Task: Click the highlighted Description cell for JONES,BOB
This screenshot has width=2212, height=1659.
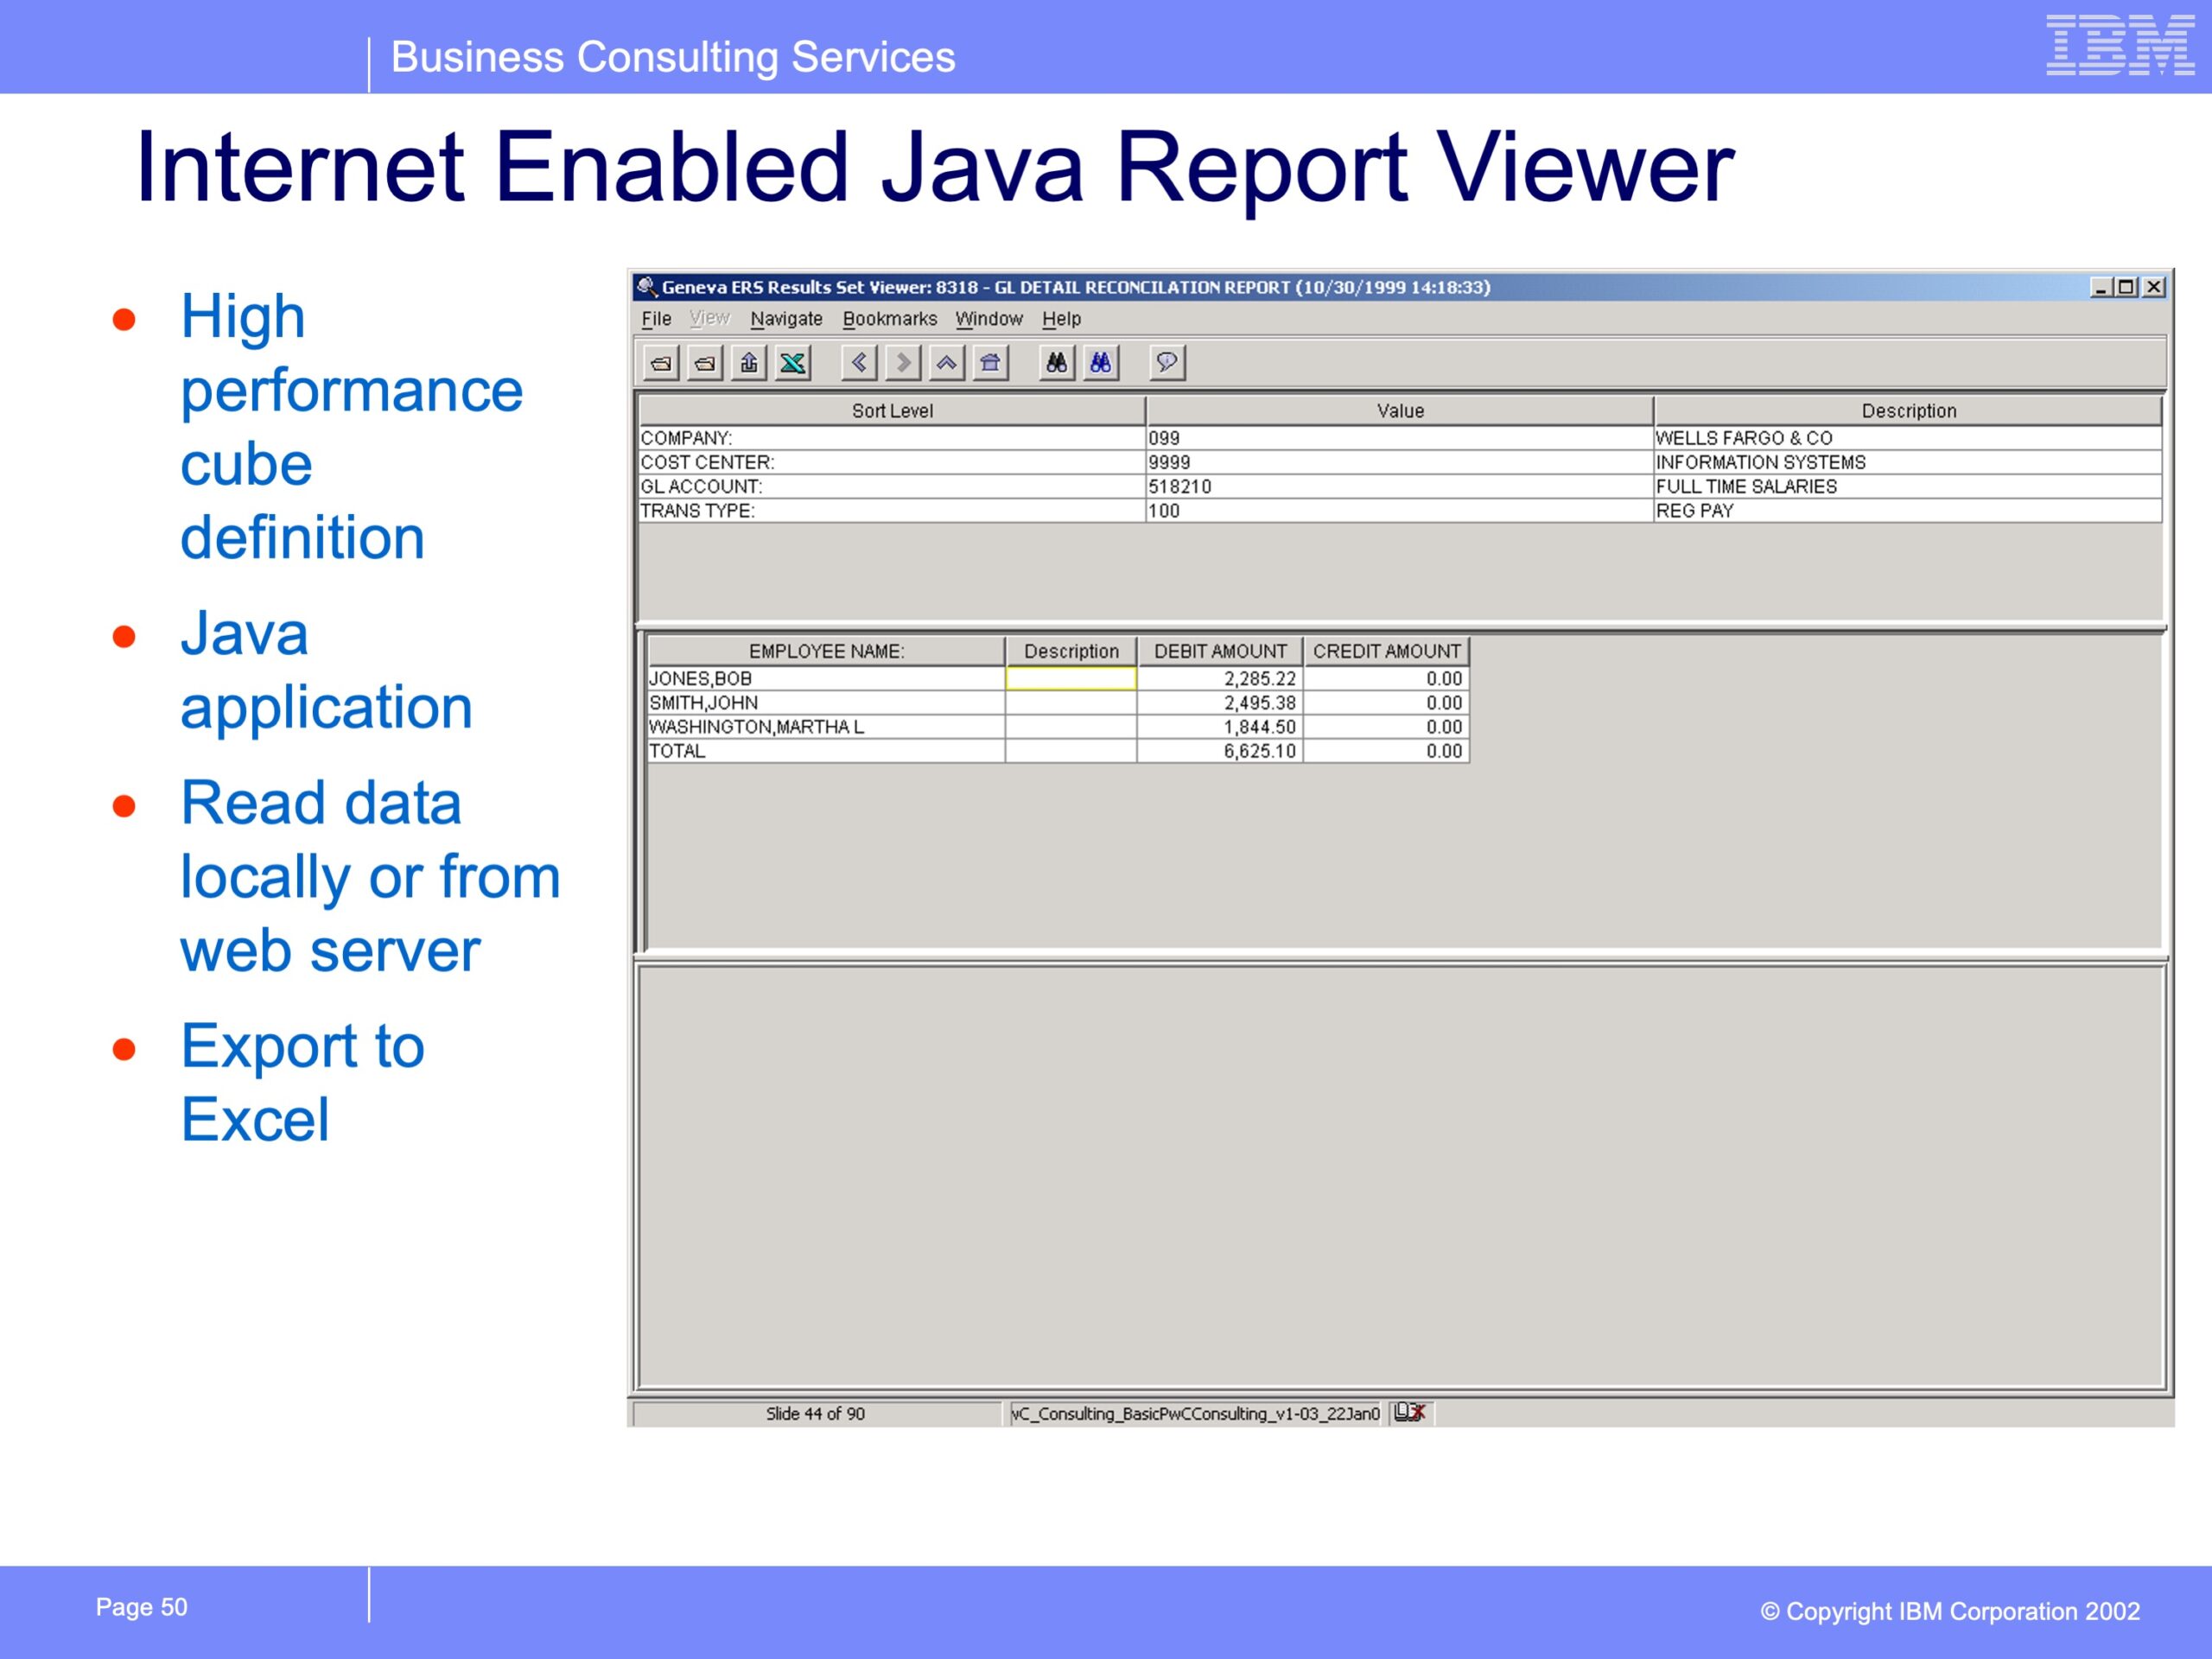Action: pos(1071,679)
